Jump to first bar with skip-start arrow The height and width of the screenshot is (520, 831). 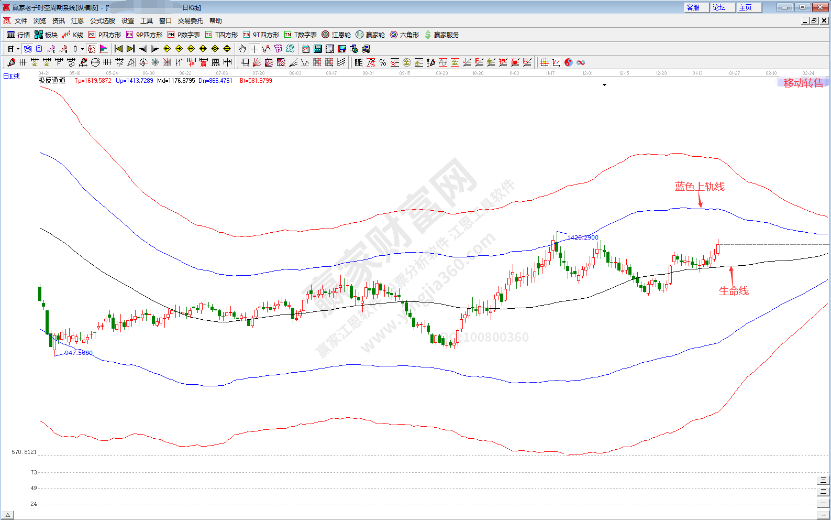[x=118, y=49]
